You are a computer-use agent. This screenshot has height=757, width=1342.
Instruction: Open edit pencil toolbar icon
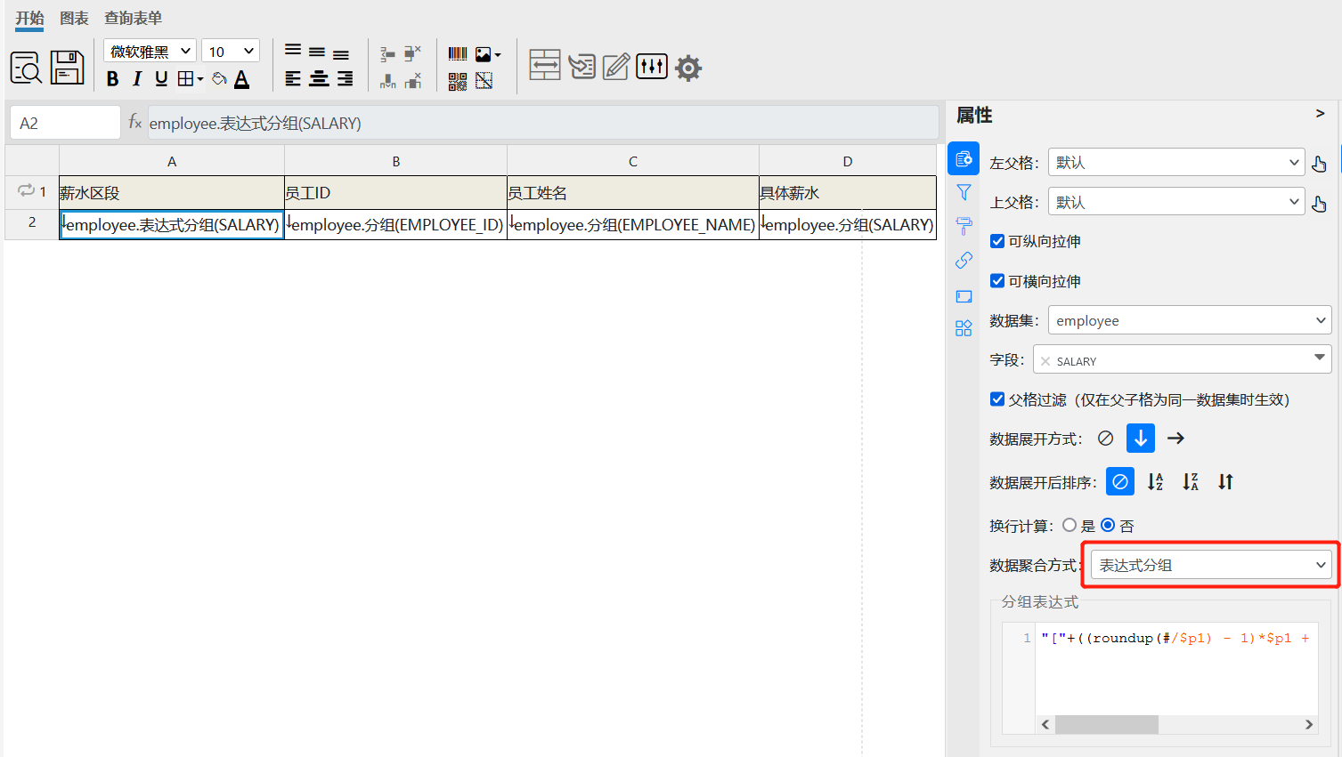pyautogui.click(x=616, y=67)
